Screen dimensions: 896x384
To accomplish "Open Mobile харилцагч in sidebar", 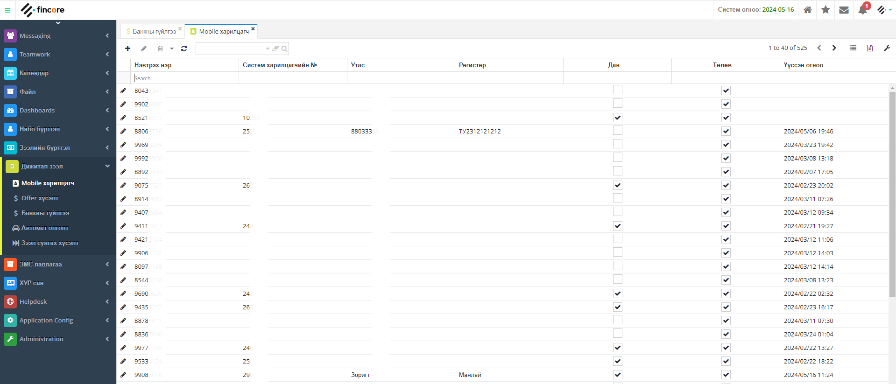I will [48, 183].
